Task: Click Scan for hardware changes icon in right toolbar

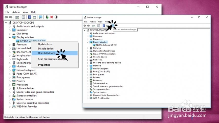Action: [113, 26]
